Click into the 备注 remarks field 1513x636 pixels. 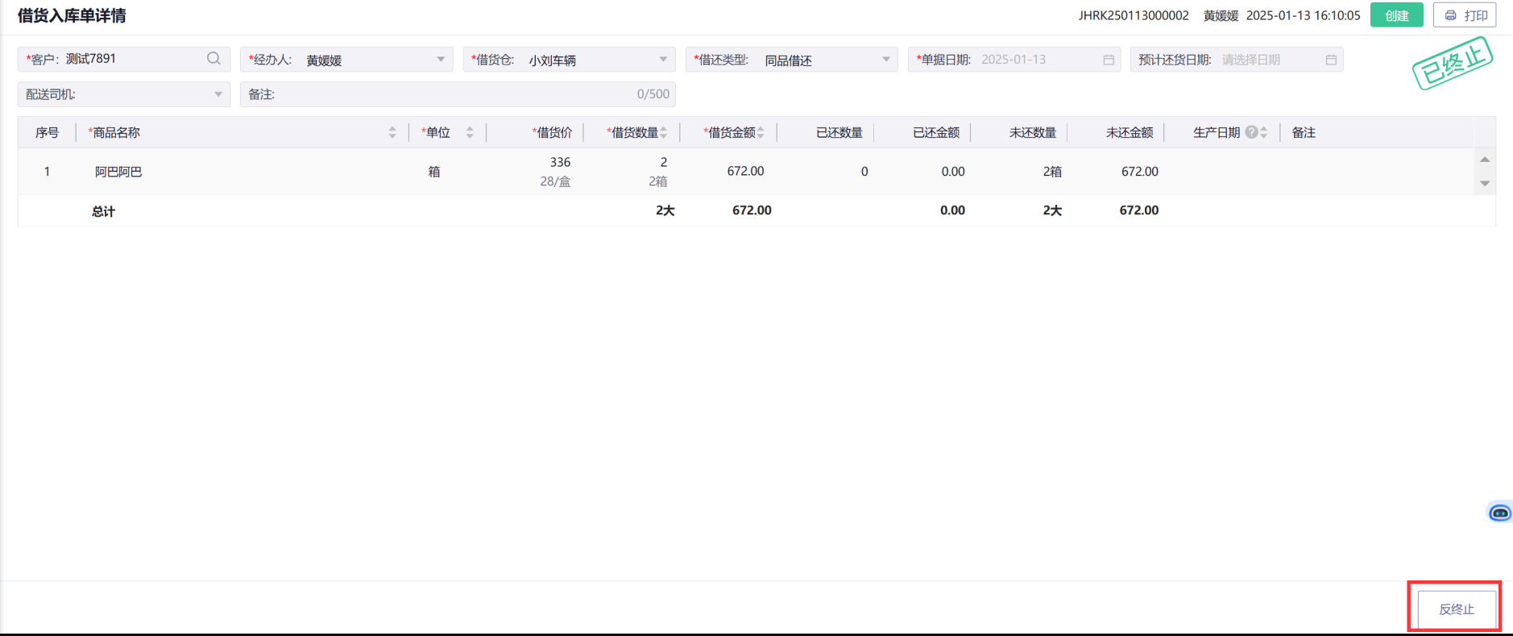point(451,94)
